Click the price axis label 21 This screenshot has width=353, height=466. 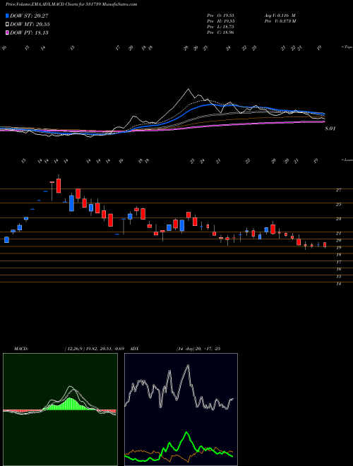point(338,233)
